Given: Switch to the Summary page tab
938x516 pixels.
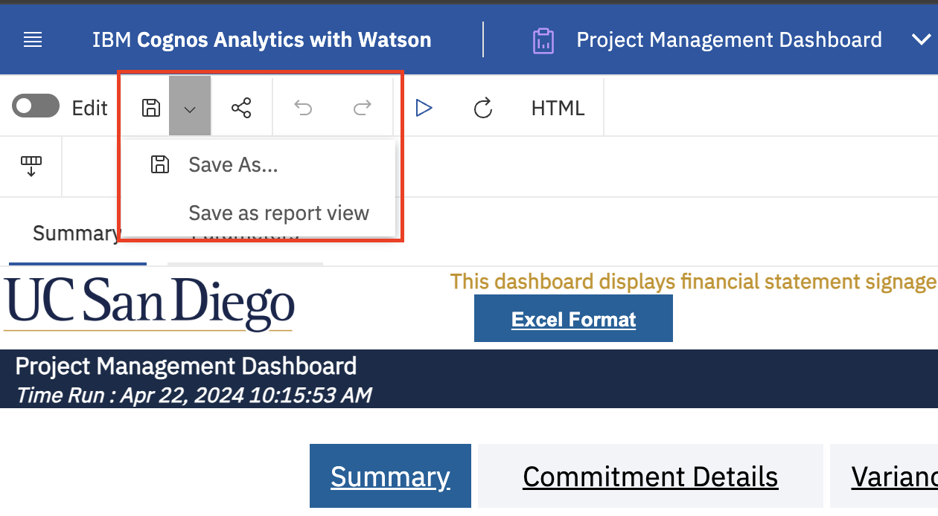Looking at the screenshot, I should coord(76,233).
